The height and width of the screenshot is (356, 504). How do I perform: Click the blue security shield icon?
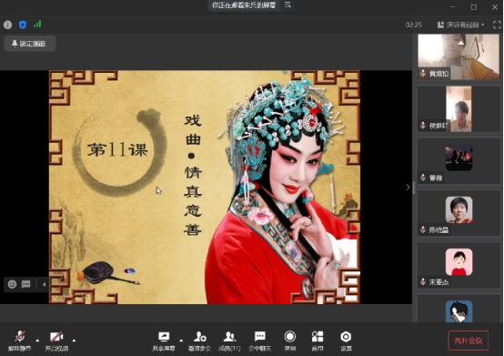coord(23,25)
